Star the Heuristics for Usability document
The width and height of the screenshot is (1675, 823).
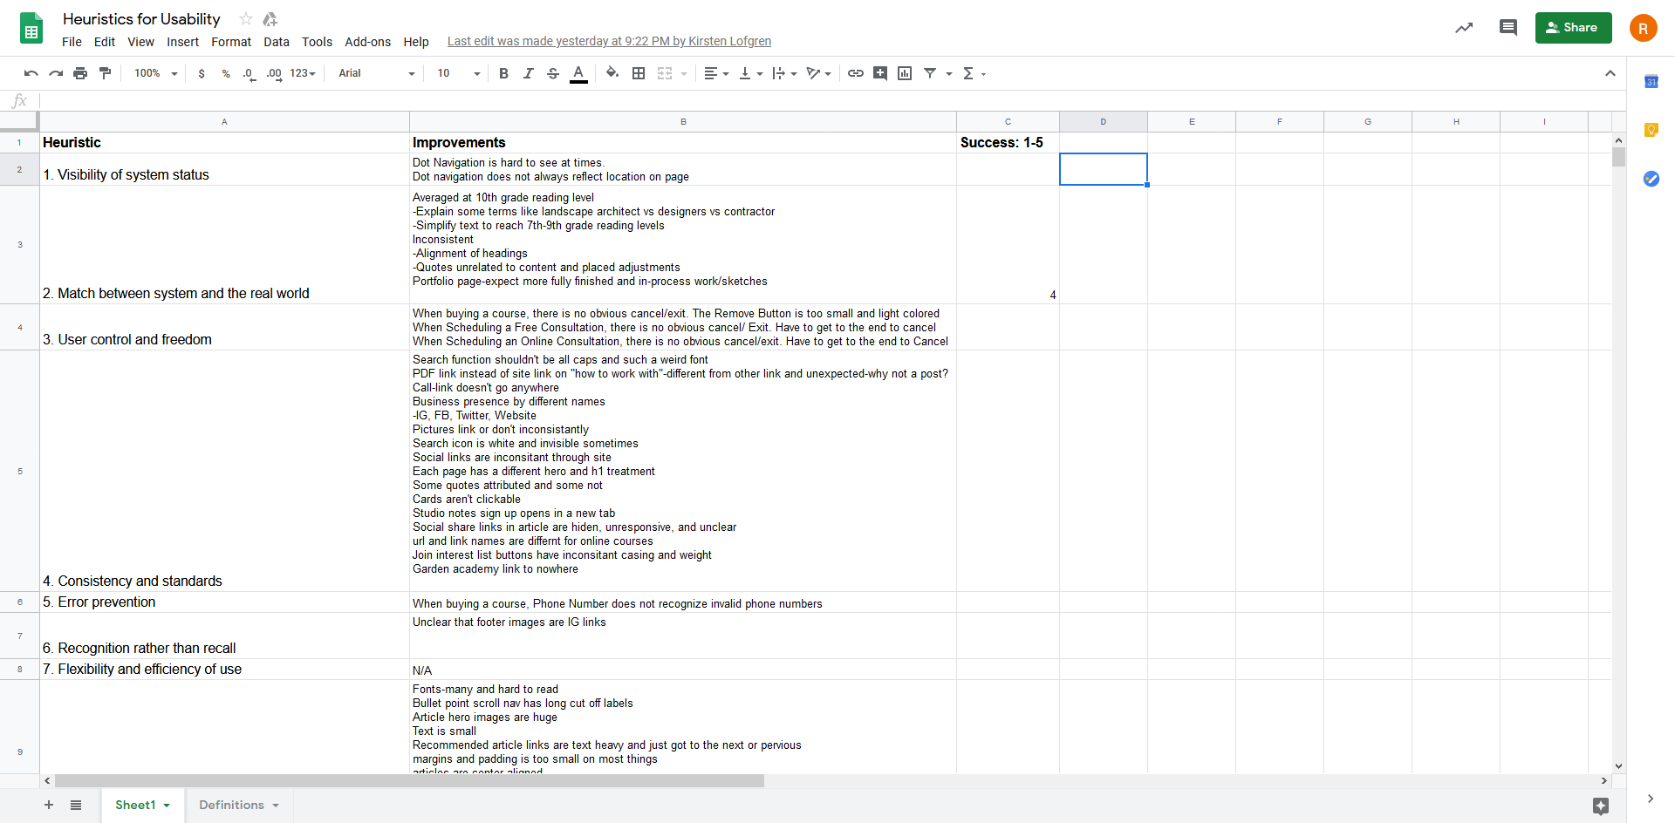pyautogui.click(x=246, y=19)
